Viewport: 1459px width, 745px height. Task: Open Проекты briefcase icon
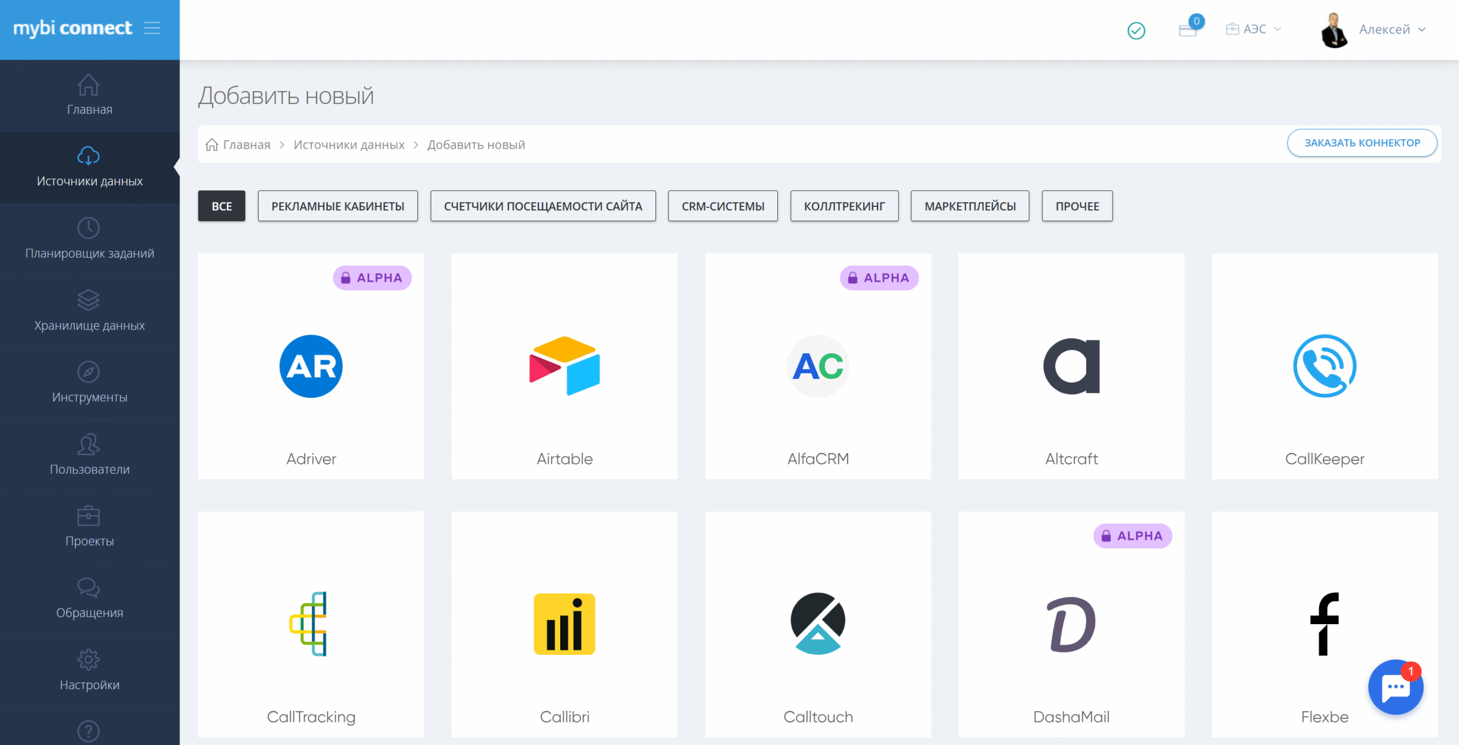click(88, 516)
